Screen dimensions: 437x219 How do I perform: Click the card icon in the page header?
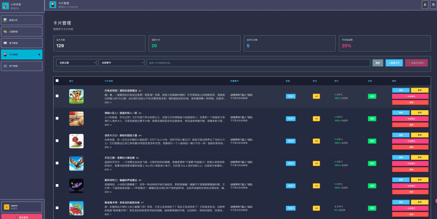(53, 4)
